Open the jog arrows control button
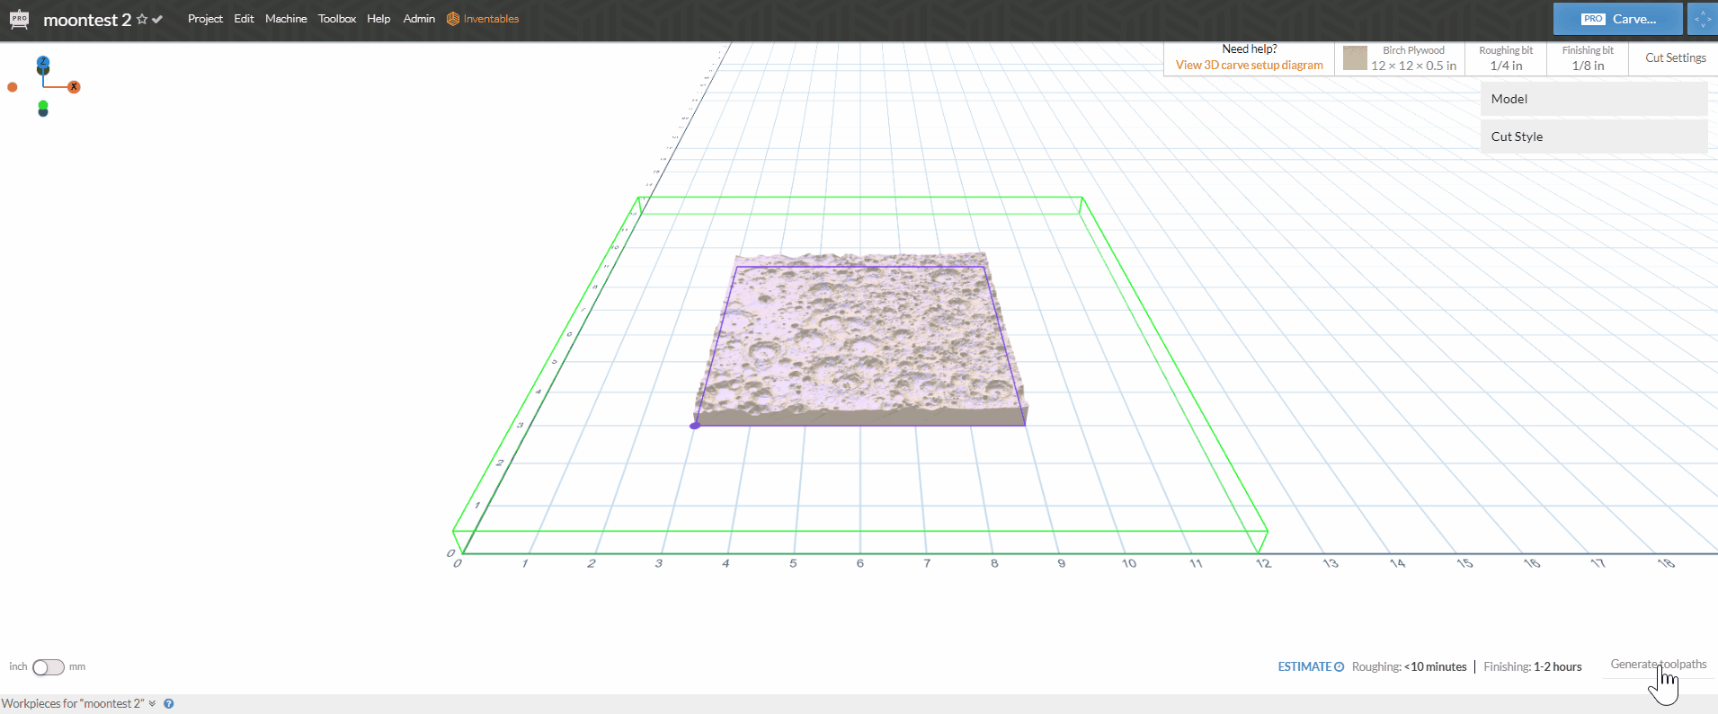 [1703, 19]
